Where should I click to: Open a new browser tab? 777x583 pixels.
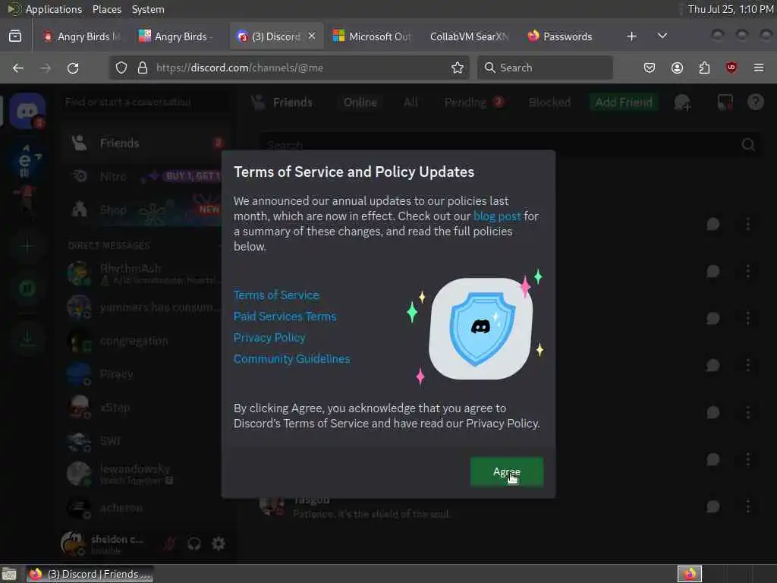[x=631, y=36]
